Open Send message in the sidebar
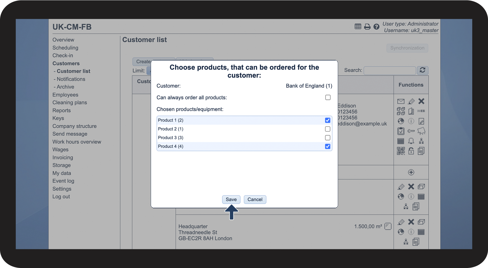Screen dimensions: 488x268 70,134
